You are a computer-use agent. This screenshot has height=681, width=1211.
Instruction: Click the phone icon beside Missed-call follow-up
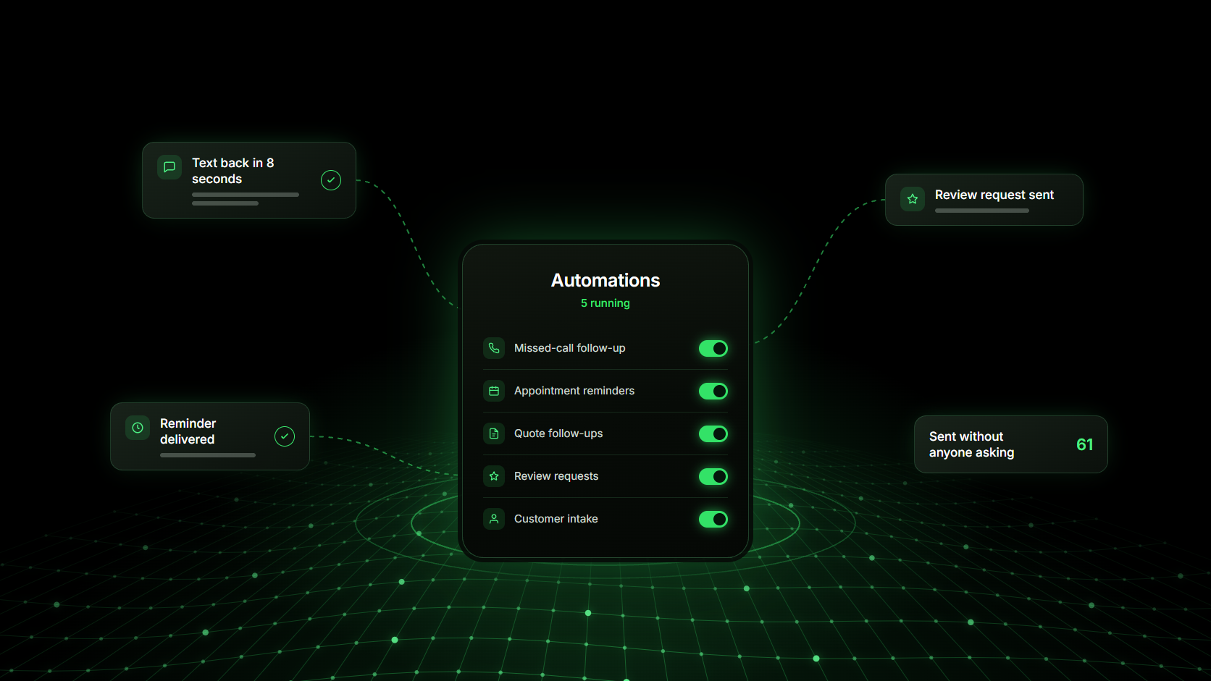[x=494, y=348]
